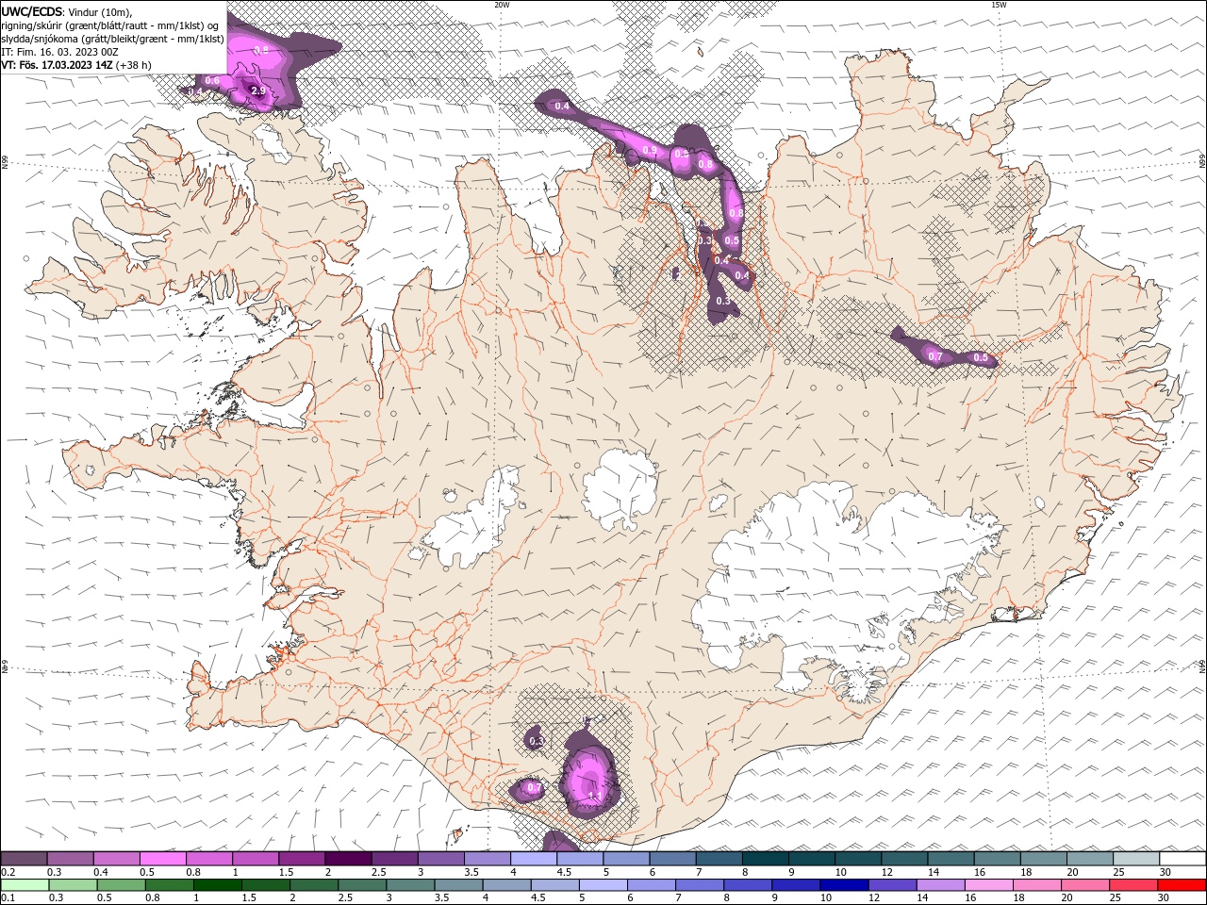Pick the dark teal top-legend swatch starting at 8
Viewport: 1207px width, 905px height.
pos(765,859)
